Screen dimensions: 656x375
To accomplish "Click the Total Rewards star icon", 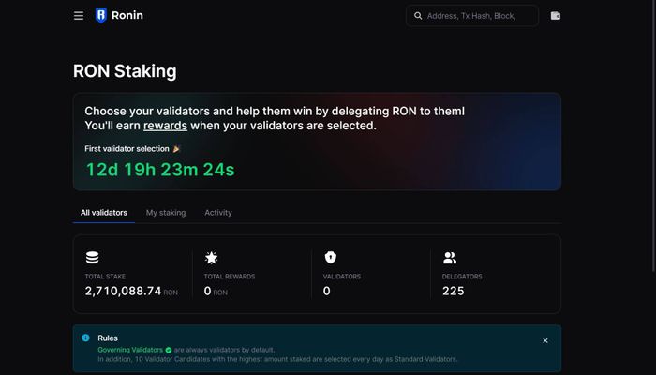I will 211,258.
